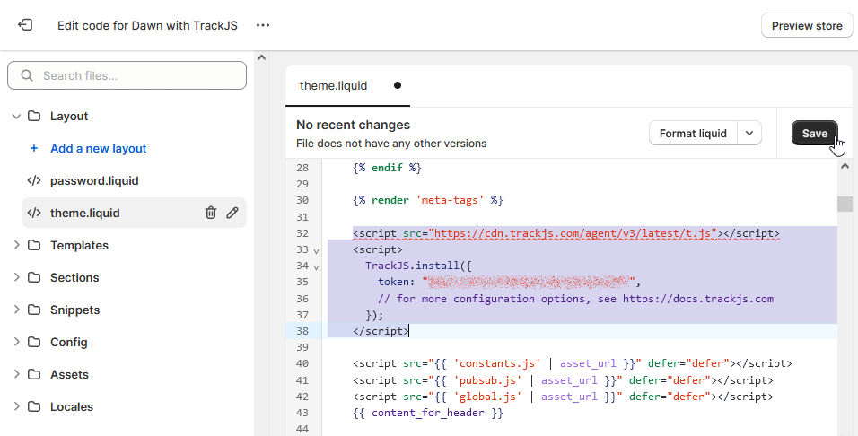Click the Sections folder icon
The height and width of the screenshot is (436, 858).
(x=34, y=277)
